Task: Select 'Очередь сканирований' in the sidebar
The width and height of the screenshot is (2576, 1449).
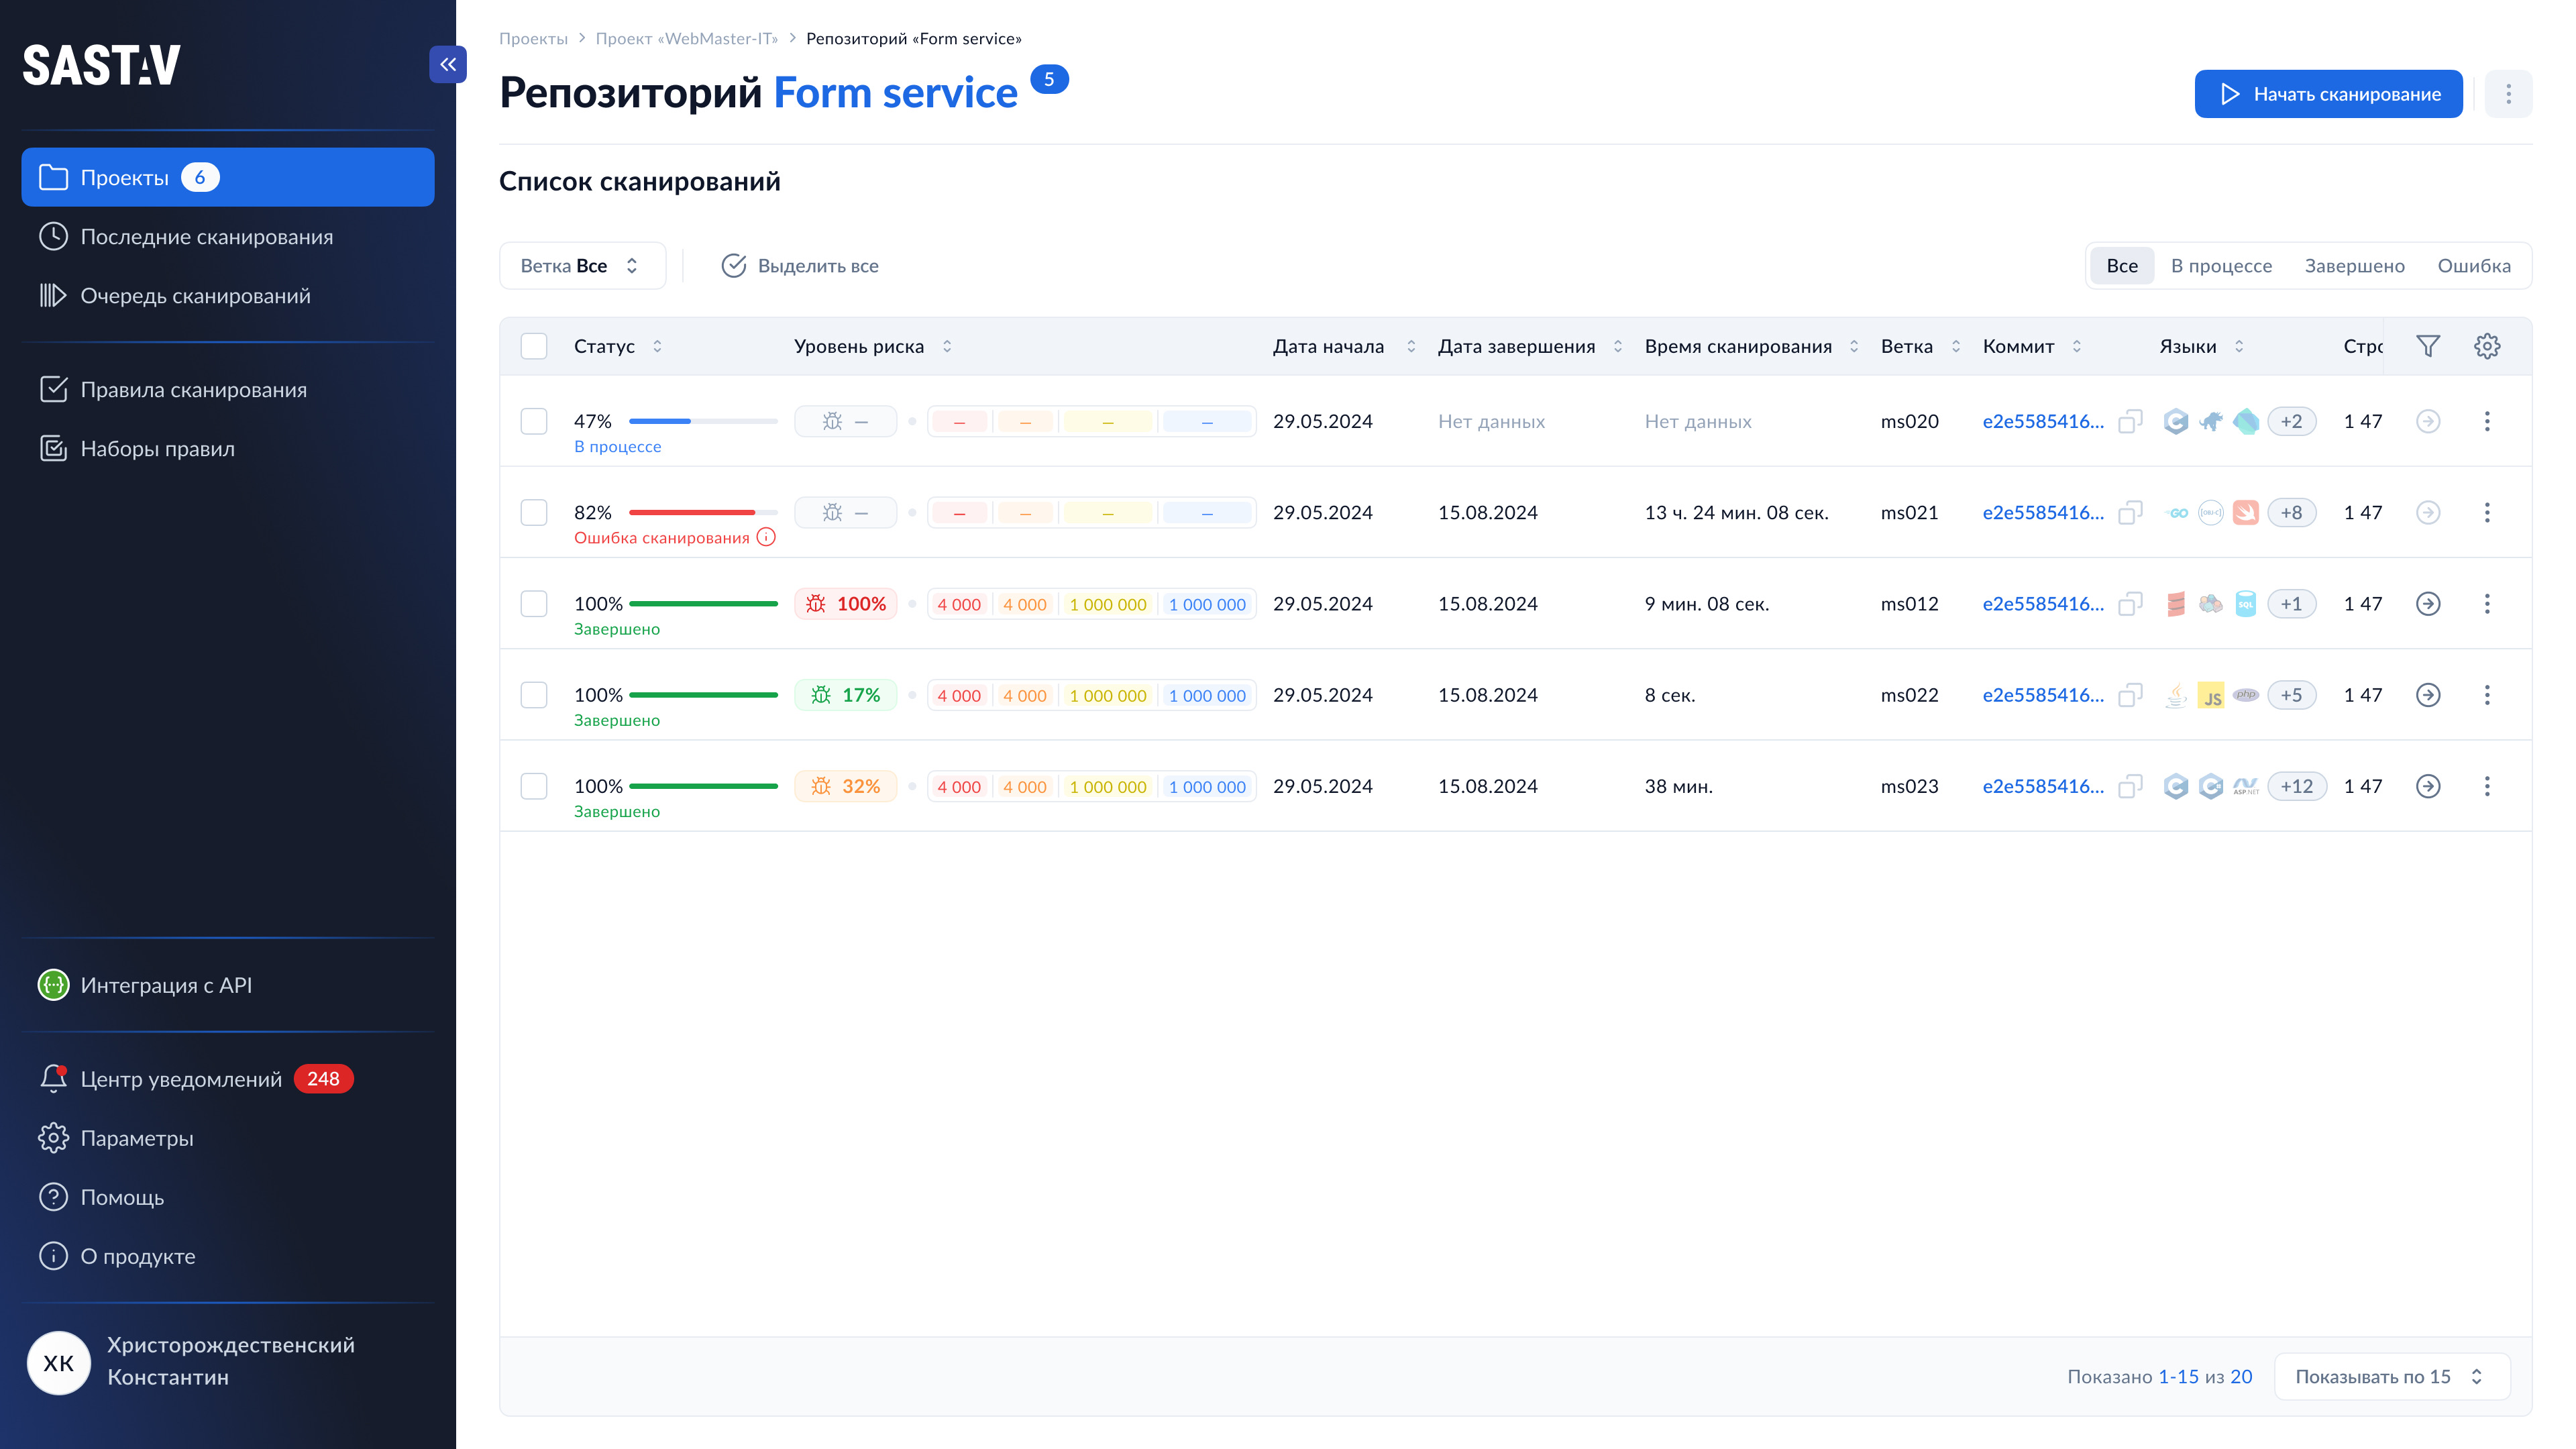Action: (195, 296)
